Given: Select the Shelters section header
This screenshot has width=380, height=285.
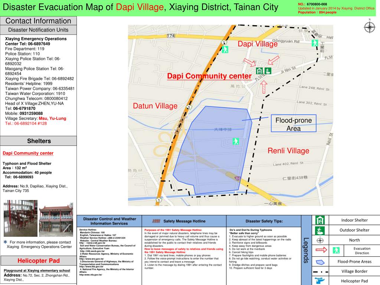Looking at the screenshot, I should 38,141.
